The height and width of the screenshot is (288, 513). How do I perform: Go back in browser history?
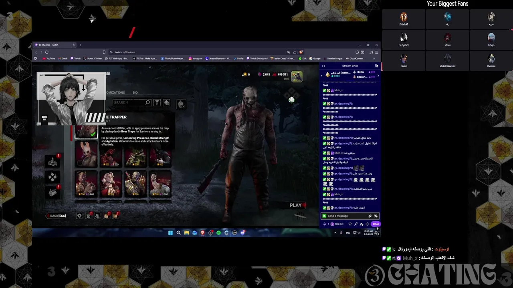[36, 52]
